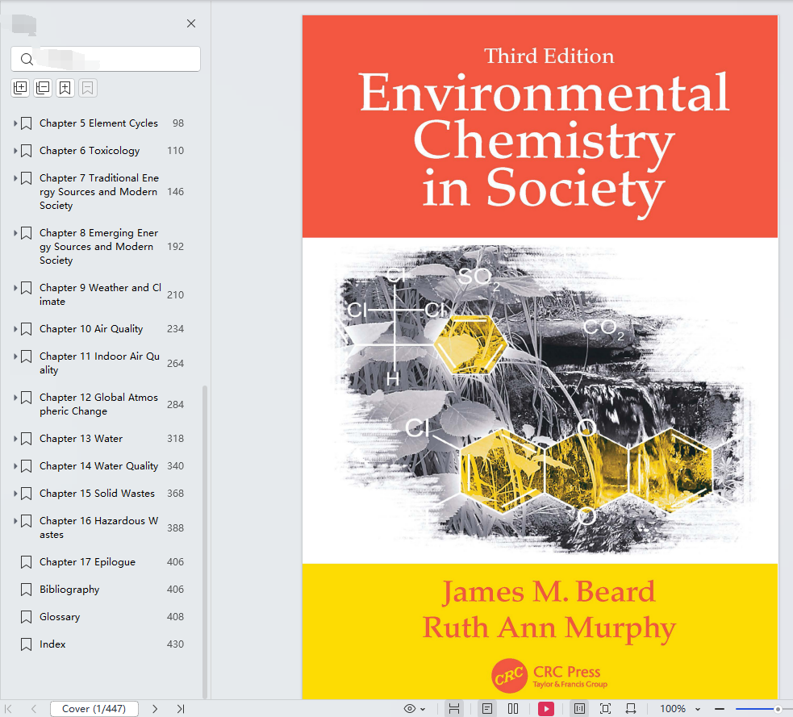Open the Bibliography bookmark
This screenshot has height=717, width=793.
point(69,589)
